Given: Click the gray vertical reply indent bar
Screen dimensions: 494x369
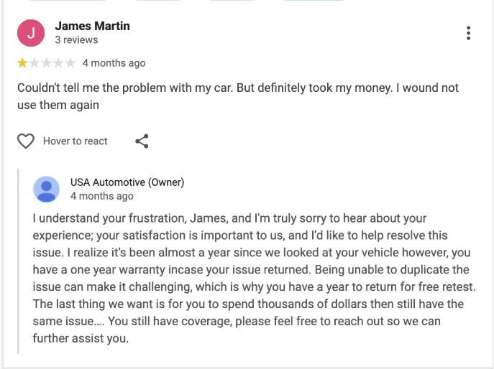Looking at the screenshot, I should [18, 261].
